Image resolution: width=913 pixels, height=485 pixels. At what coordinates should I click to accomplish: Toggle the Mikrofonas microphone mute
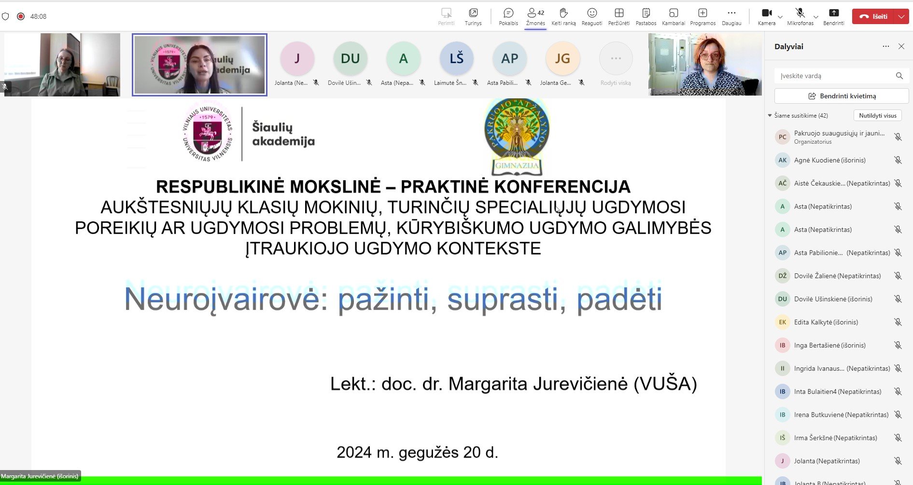(x=800, y=13)
